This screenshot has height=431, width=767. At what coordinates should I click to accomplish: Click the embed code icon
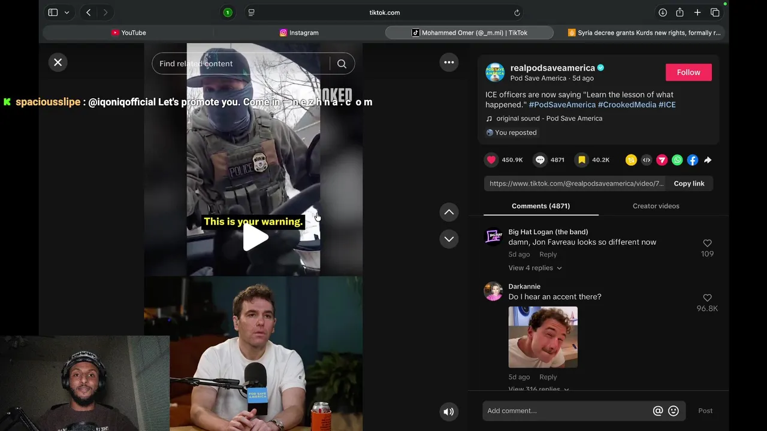647,160
